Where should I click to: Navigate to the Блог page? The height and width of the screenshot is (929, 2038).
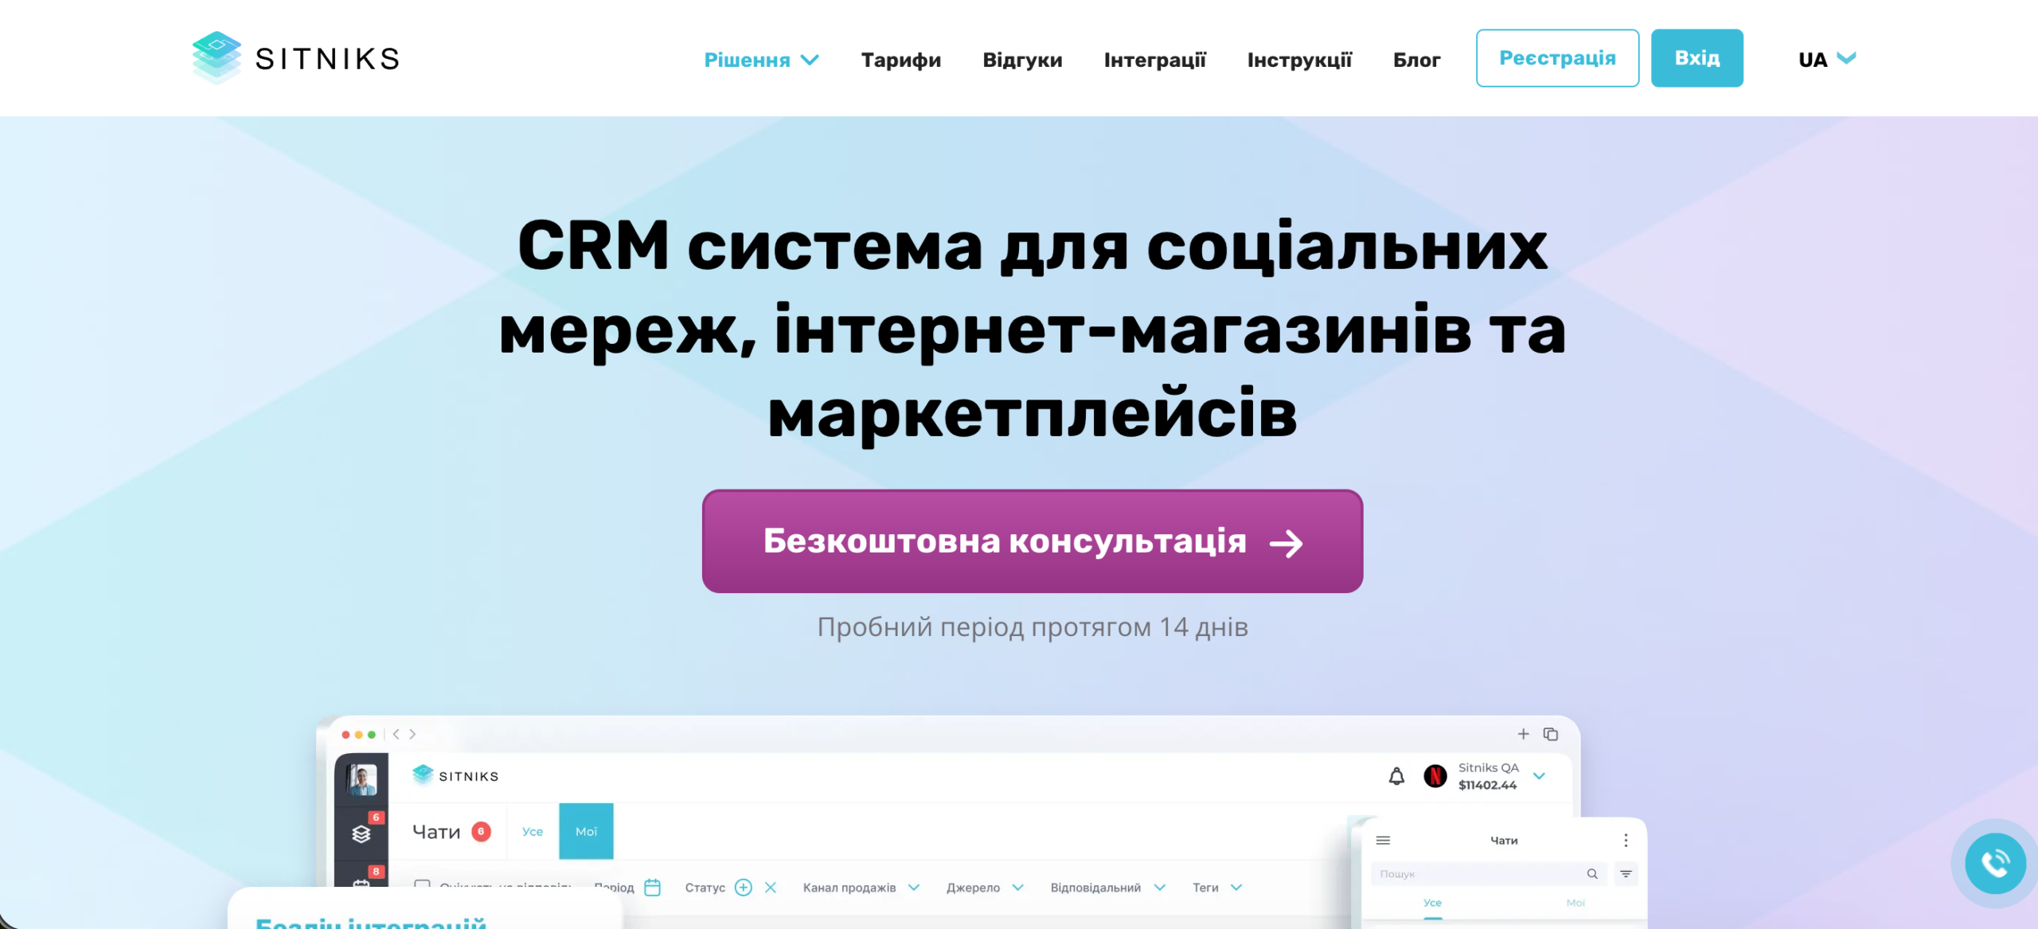click(x=1416, y=60)
